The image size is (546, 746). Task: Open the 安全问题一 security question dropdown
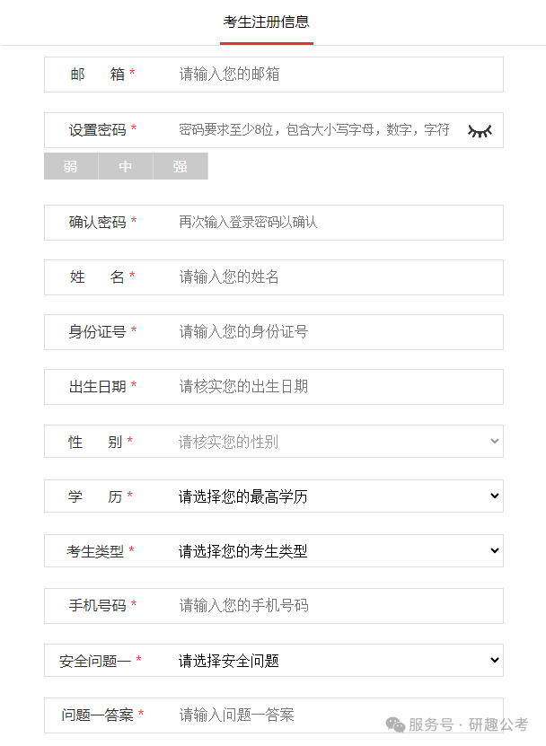tap(314, 660)
